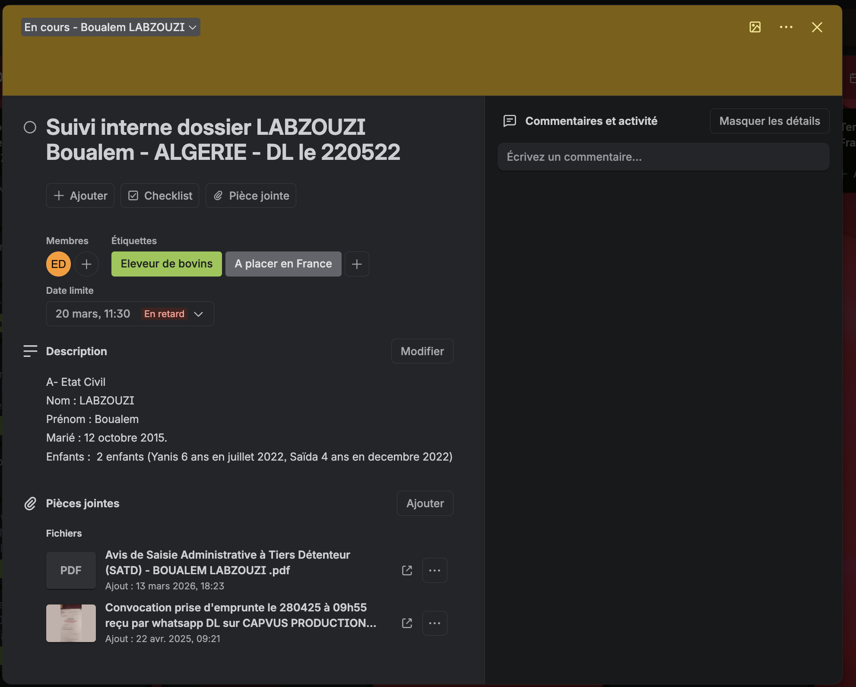The image size is (856, 687).
Task: Click 'Ajout : 13 mars 2026, 18:23' text
Action: 165,586
